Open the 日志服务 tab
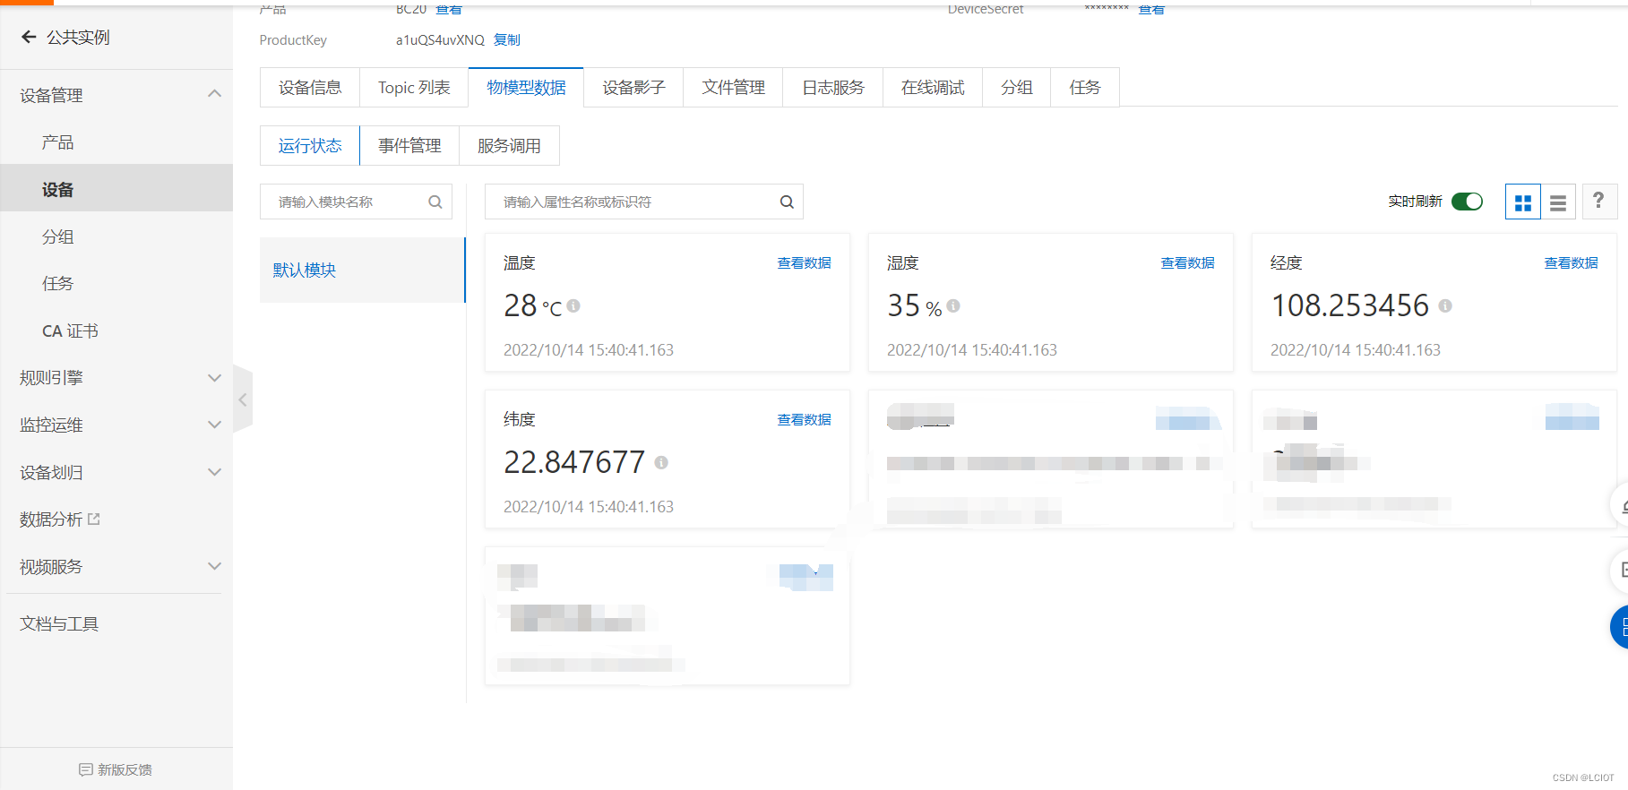 (833, 87)
